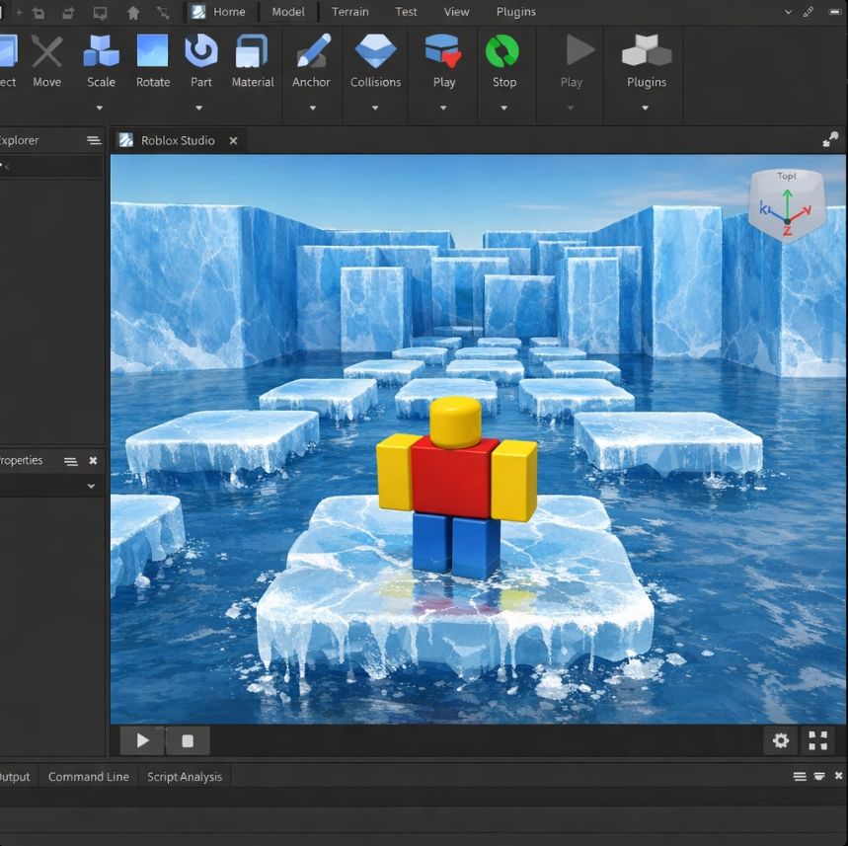848x846 pixels.
Task: Click the pencil icon at top right
Action: click(809, 12)
